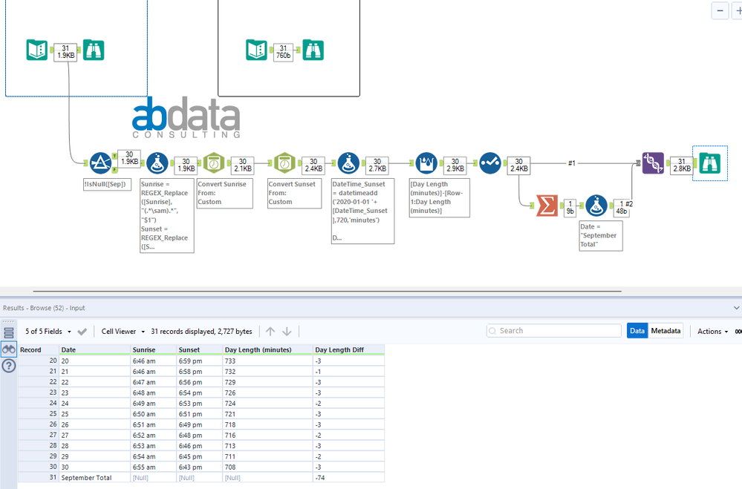Image resolution: width=742 pixels, height=489 pixels.
Task: Move to previous record with up arrow
Action: pos(270,332)
